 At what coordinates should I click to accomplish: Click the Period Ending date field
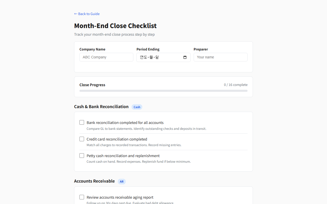(x=158, y=57)
